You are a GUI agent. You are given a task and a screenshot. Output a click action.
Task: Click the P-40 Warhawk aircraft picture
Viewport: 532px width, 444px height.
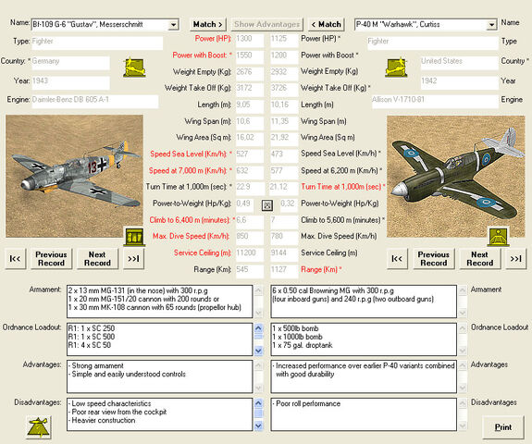tap(456, 177)
